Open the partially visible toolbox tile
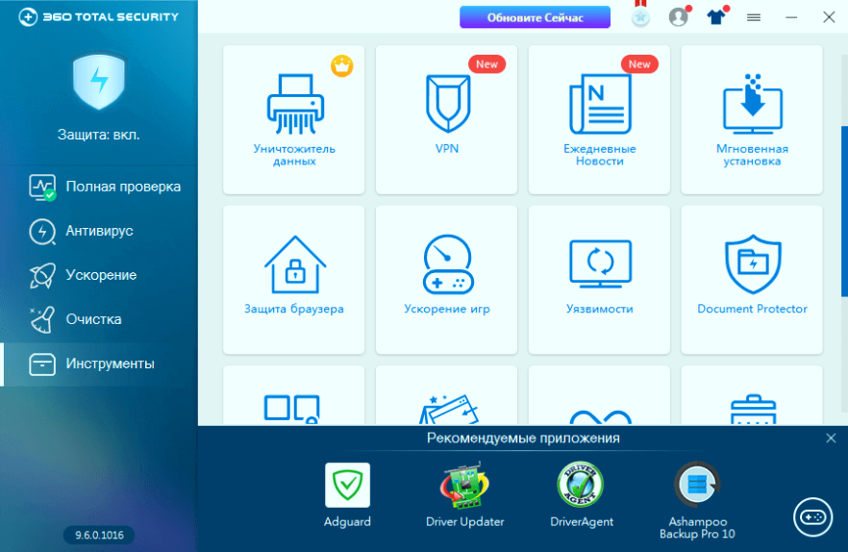The height and width of the screenshot is (552, 848). click(x=752, y=395)
